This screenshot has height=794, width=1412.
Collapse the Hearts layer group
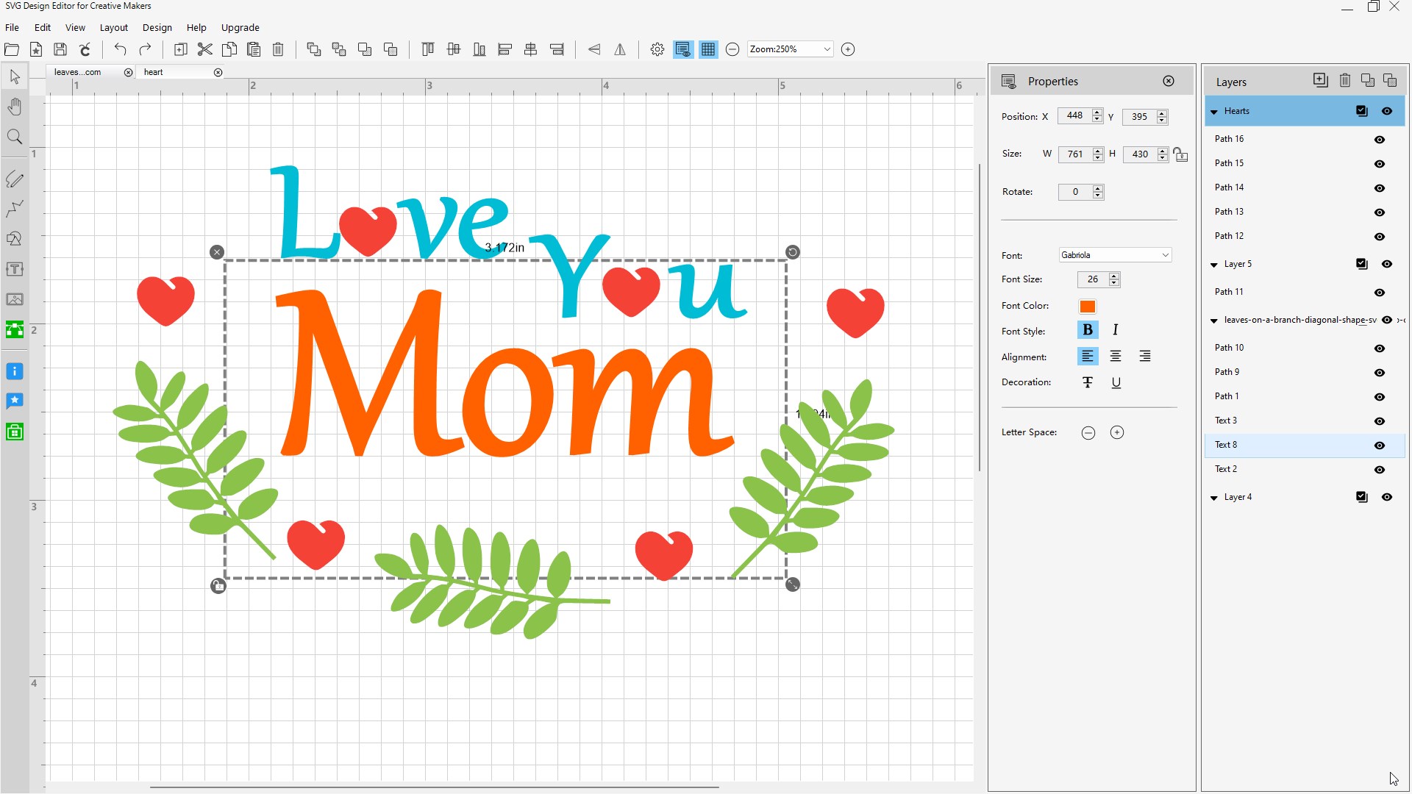click(1214, 112)
